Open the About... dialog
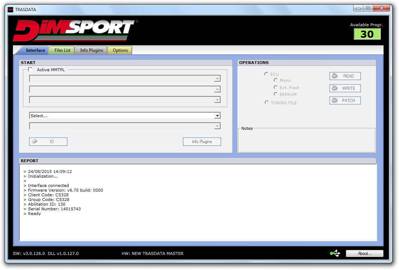 pyautogui.click(x=365, y=253)
